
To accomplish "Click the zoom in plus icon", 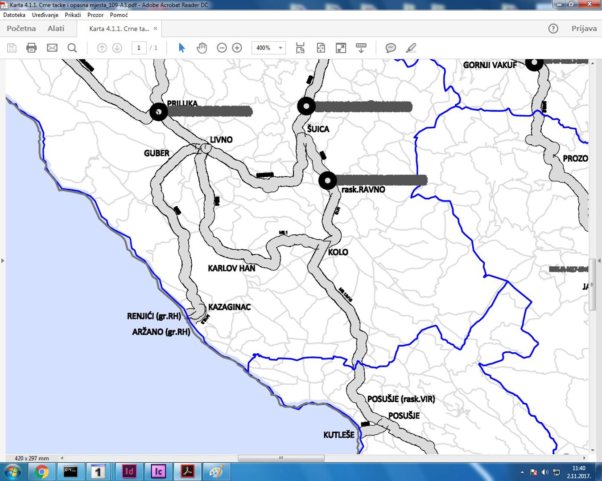I will point(237,48).
